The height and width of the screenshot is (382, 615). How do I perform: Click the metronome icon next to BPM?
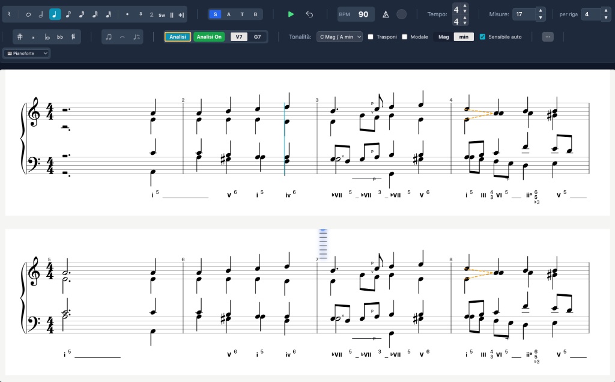pos(386,14)
